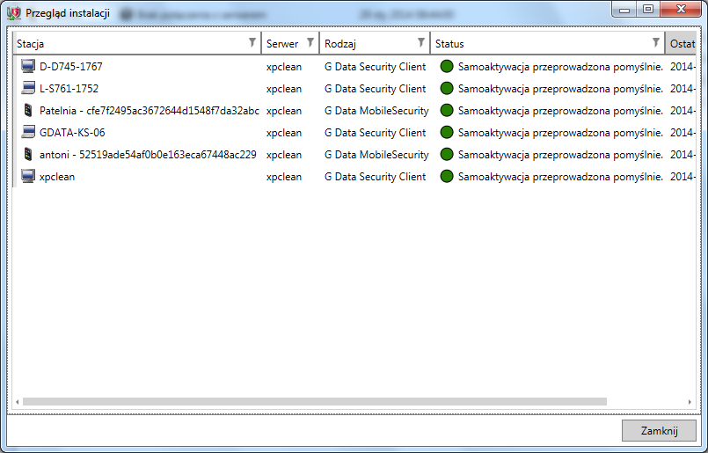This screenshot has width=708, height=453.
Task: Click Samoaktywacja status text in antoni row
Action: [x=560, y=154]
